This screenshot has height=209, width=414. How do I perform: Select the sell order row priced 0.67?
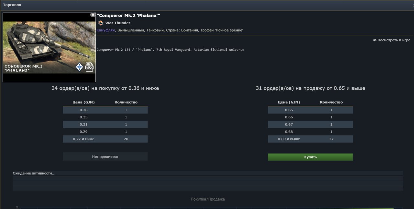tap(310, 124)
